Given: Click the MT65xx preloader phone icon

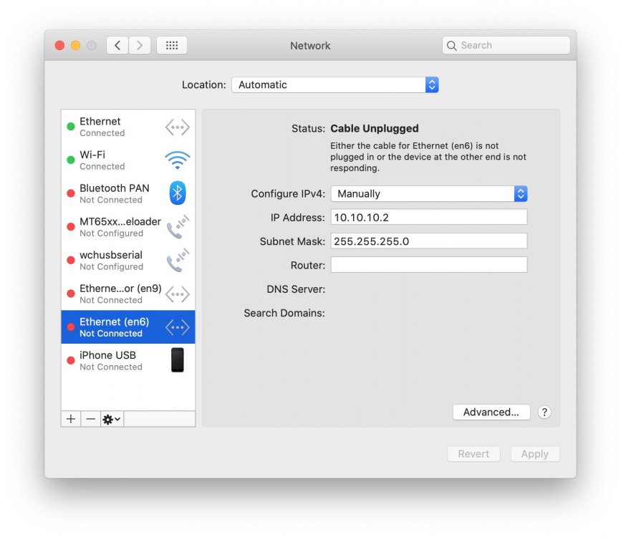Looking at the screenshot, I should [178, 227].
